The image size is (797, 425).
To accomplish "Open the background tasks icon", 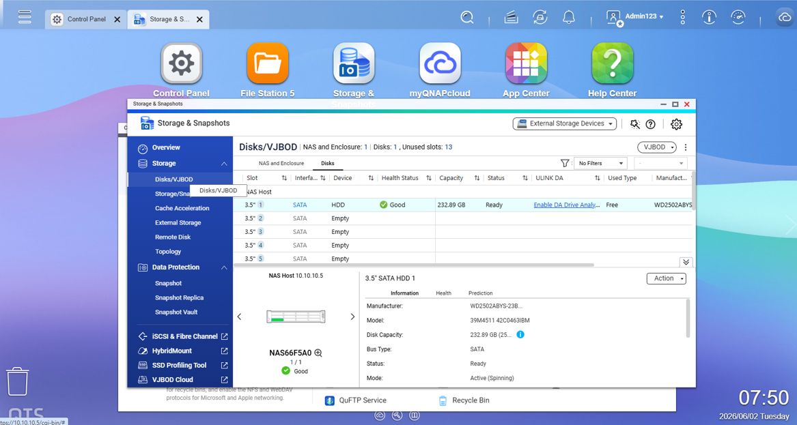I will (x=511, y=17).
